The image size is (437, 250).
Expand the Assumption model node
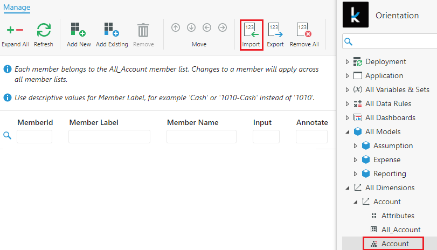355,146
